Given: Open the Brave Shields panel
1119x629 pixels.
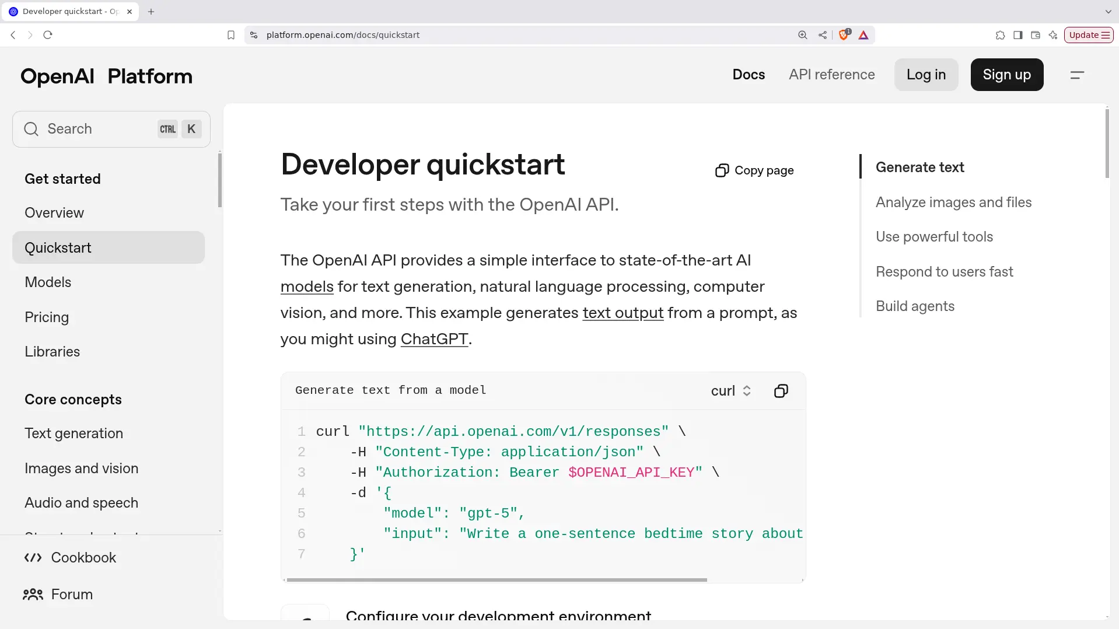Looking at the screenshot, I should point(844,35).
